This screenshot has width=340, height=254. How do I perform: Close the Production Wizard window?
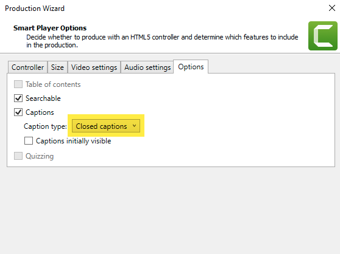[331, 8]
